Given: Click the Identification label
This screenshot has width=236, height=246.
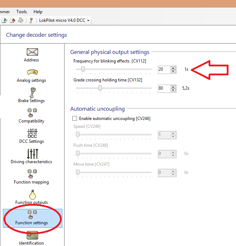Looking at the screenshot, I should [x=31, y=243].
